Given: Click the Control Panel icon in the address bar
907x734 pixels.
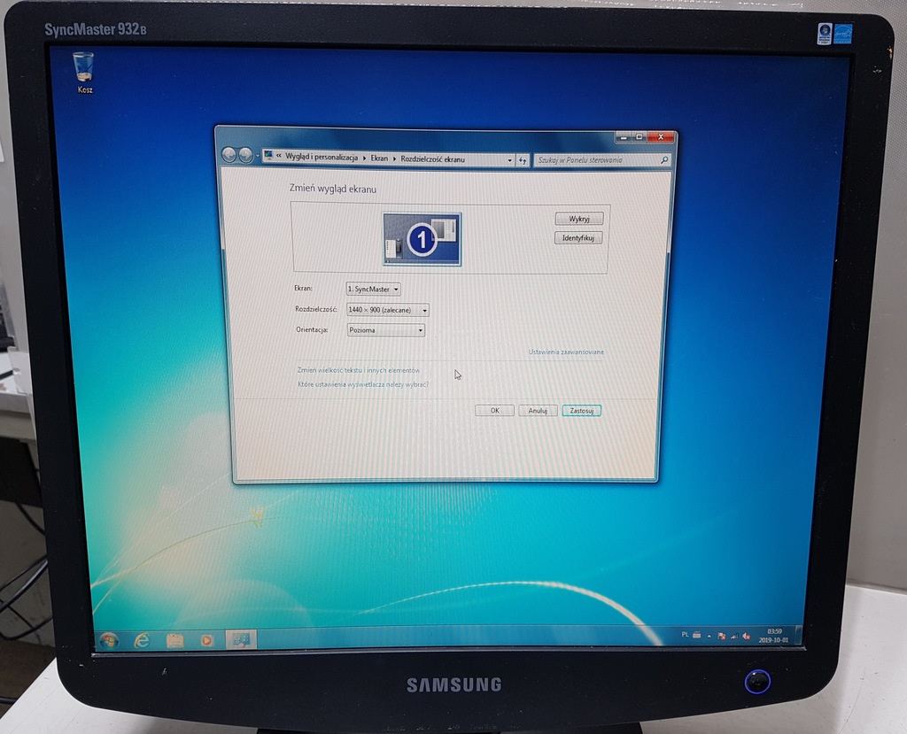Looking at the screenshot, I should pyautogui.click(x=267, y=155).
